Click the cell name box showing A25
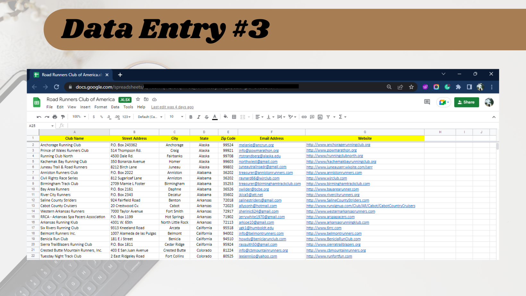 [41, 126]
